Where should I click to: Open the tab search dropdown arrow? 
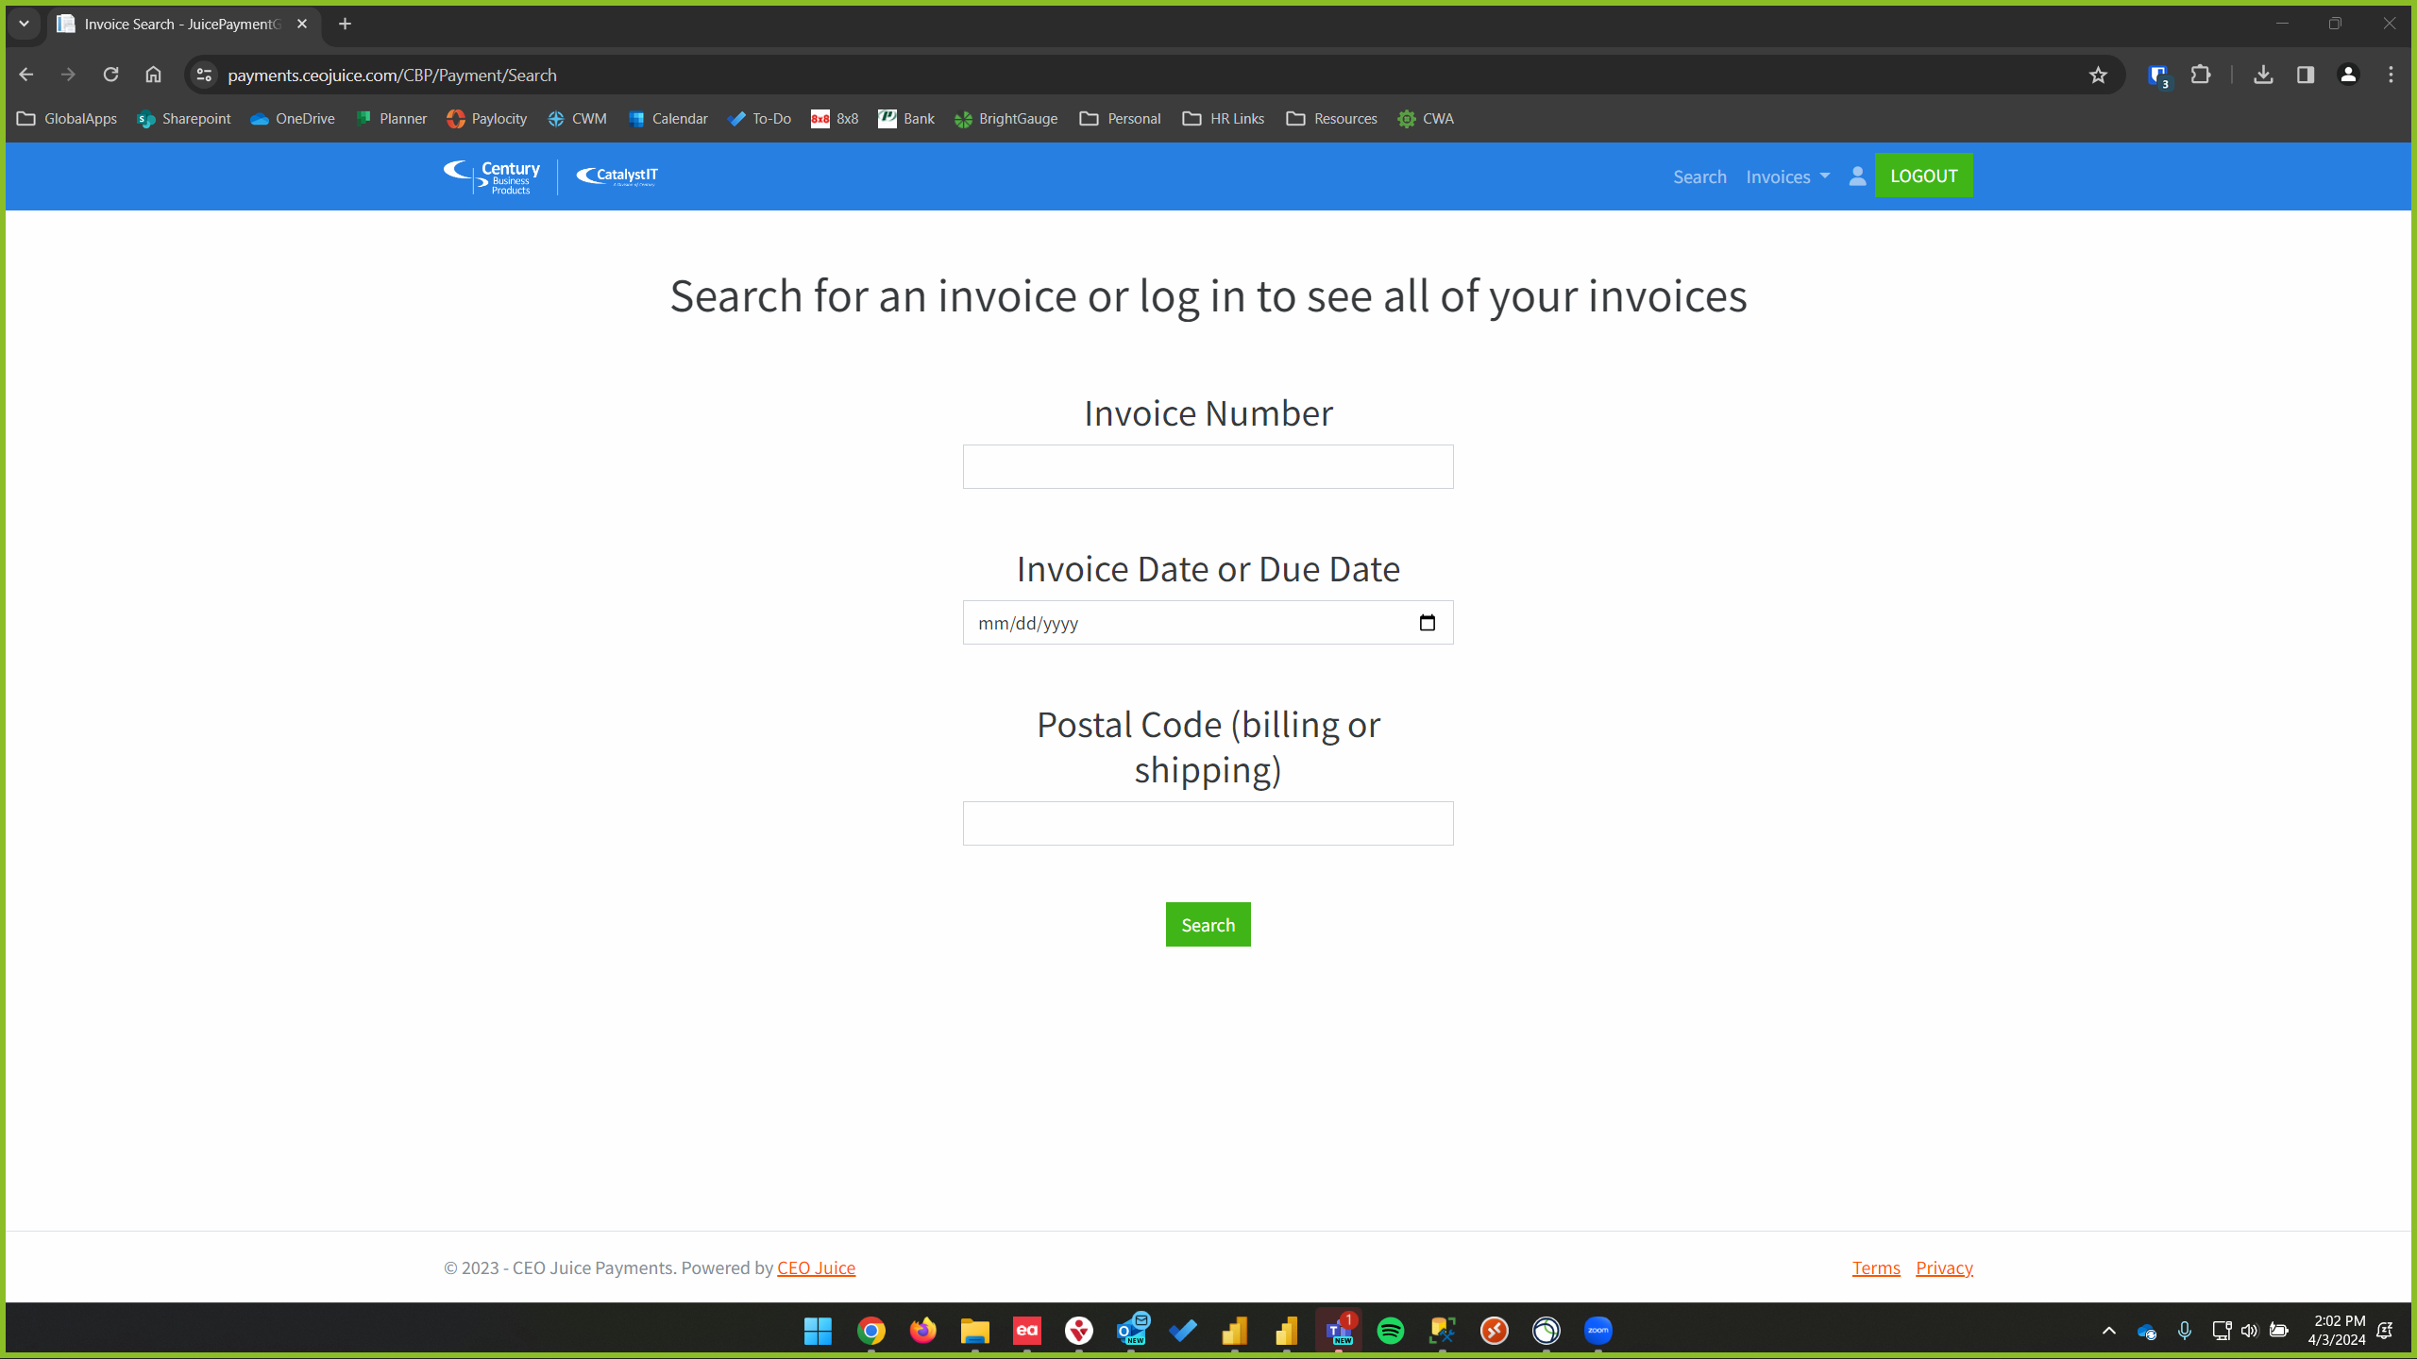coord(25,24)
